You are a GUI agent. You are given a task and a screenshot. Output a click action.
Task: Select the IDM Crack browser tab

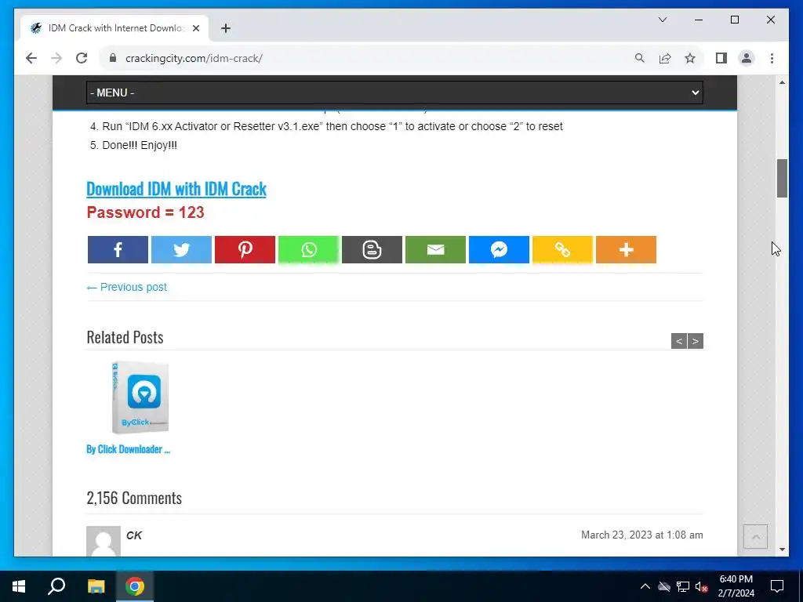114,28
